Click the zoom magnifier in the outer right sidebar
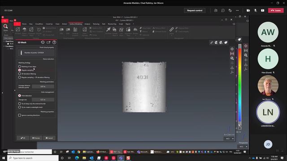The image size is (287, 161). (x=246, y=55)
